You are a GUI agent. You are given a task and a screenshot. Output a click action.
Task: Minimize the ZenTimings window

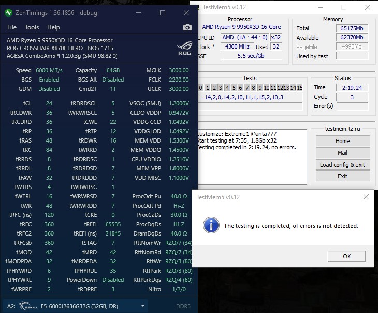139,13
